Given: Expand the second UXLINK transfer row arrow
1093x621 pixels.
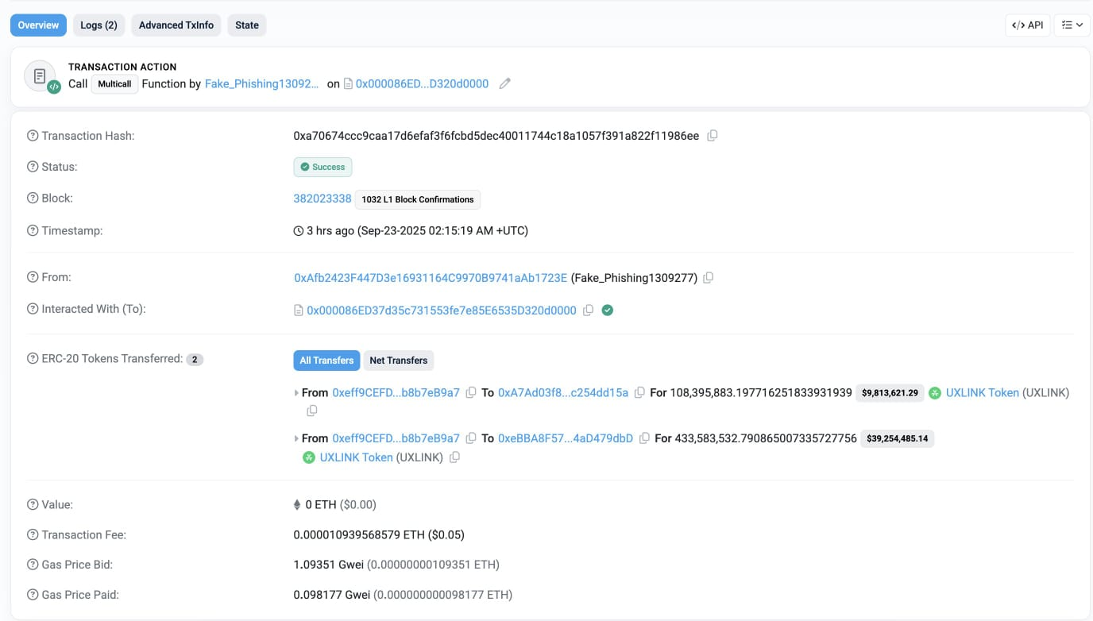Looking at the screenshot, I should coord(297,438).
